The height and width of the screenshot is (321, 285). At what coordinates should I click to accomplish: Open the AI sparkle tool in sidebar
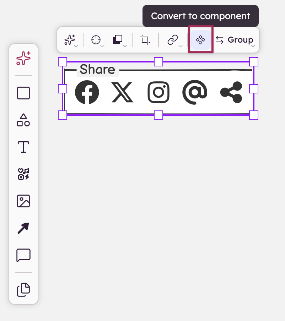[23, 58]
